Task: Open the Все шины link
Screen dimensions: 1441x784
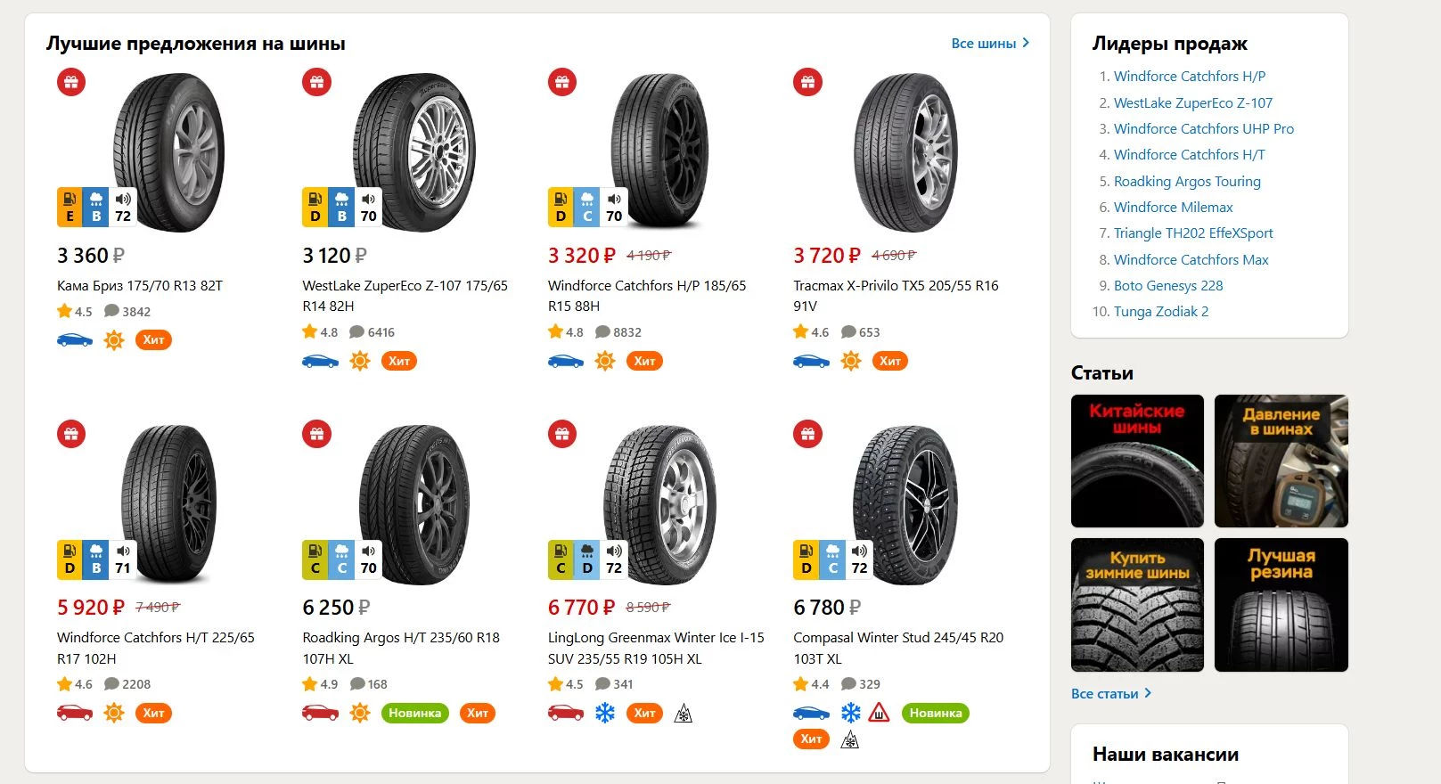Action: [x=989, y=43]
